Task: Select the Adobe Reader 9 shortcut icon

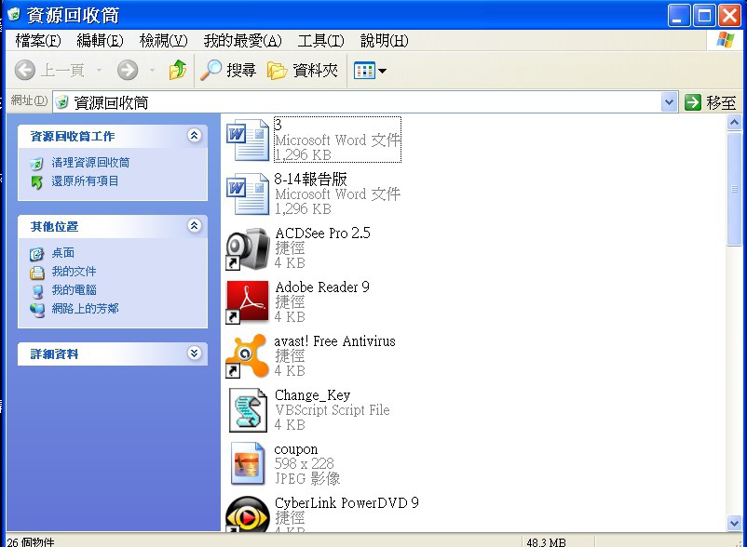Action: coord(247,302)
